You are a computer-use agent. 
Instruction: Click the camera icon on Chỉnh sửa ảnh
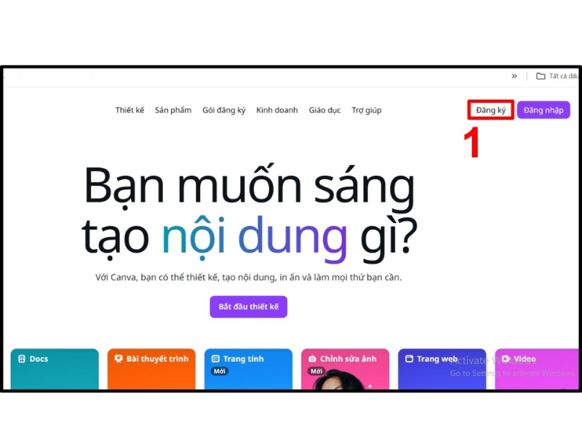(312, 358)
